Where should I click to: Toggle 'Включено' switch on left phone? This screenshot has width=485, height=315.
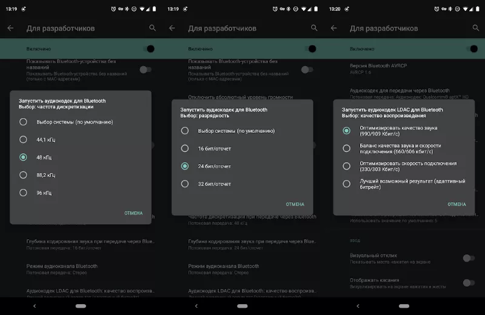pos(149,48)
